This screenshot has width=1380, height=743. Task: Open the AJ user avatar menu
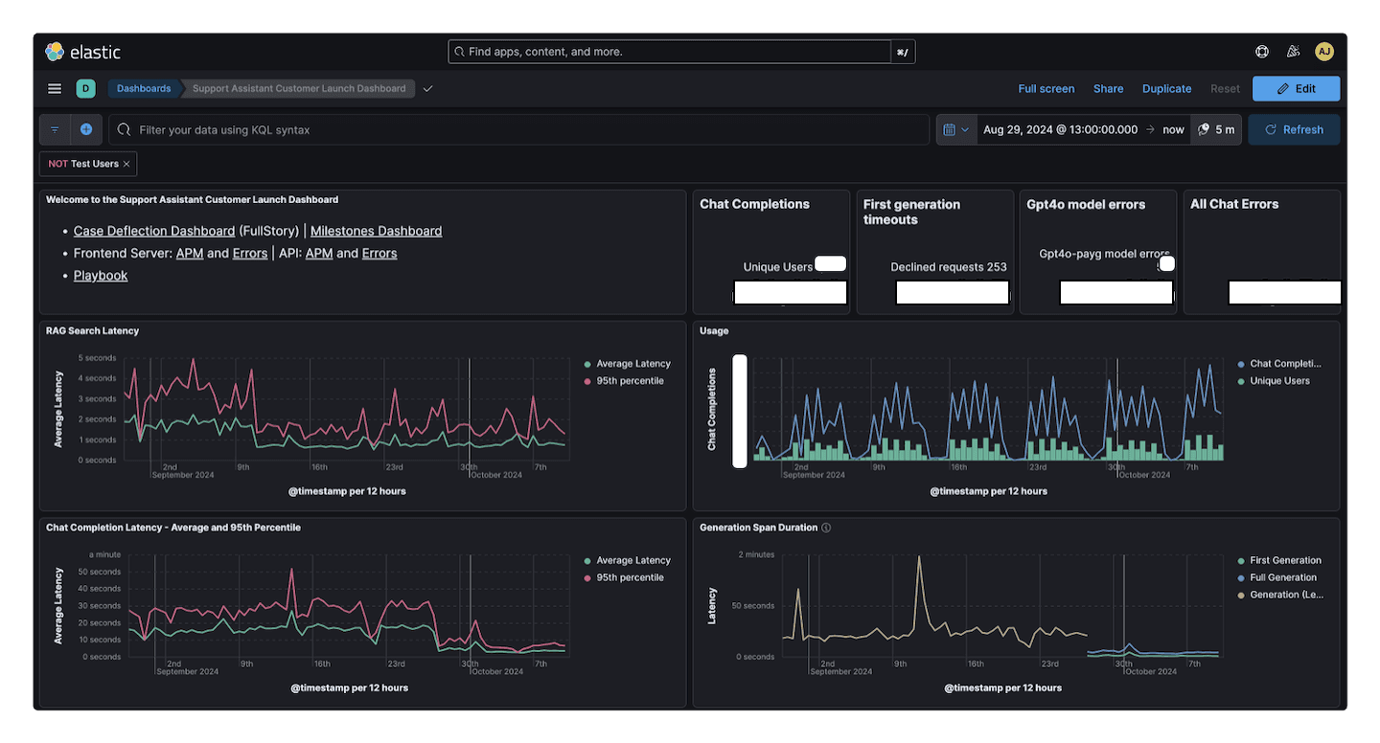coord(1324,51)
